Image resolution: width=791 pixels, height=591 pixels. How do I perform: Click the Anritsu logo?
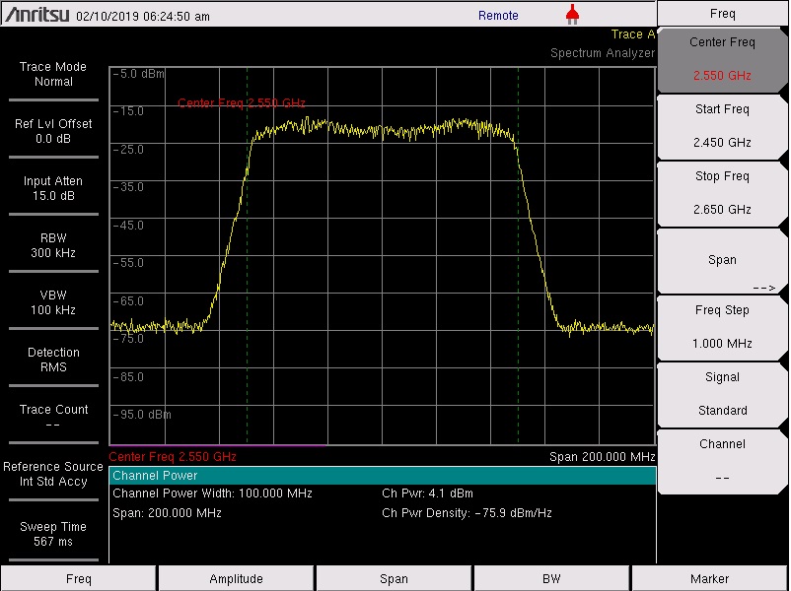pyautogui.click(x=36, y=15)
